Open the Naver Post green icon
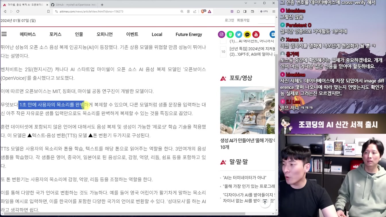 coord(230,34)
